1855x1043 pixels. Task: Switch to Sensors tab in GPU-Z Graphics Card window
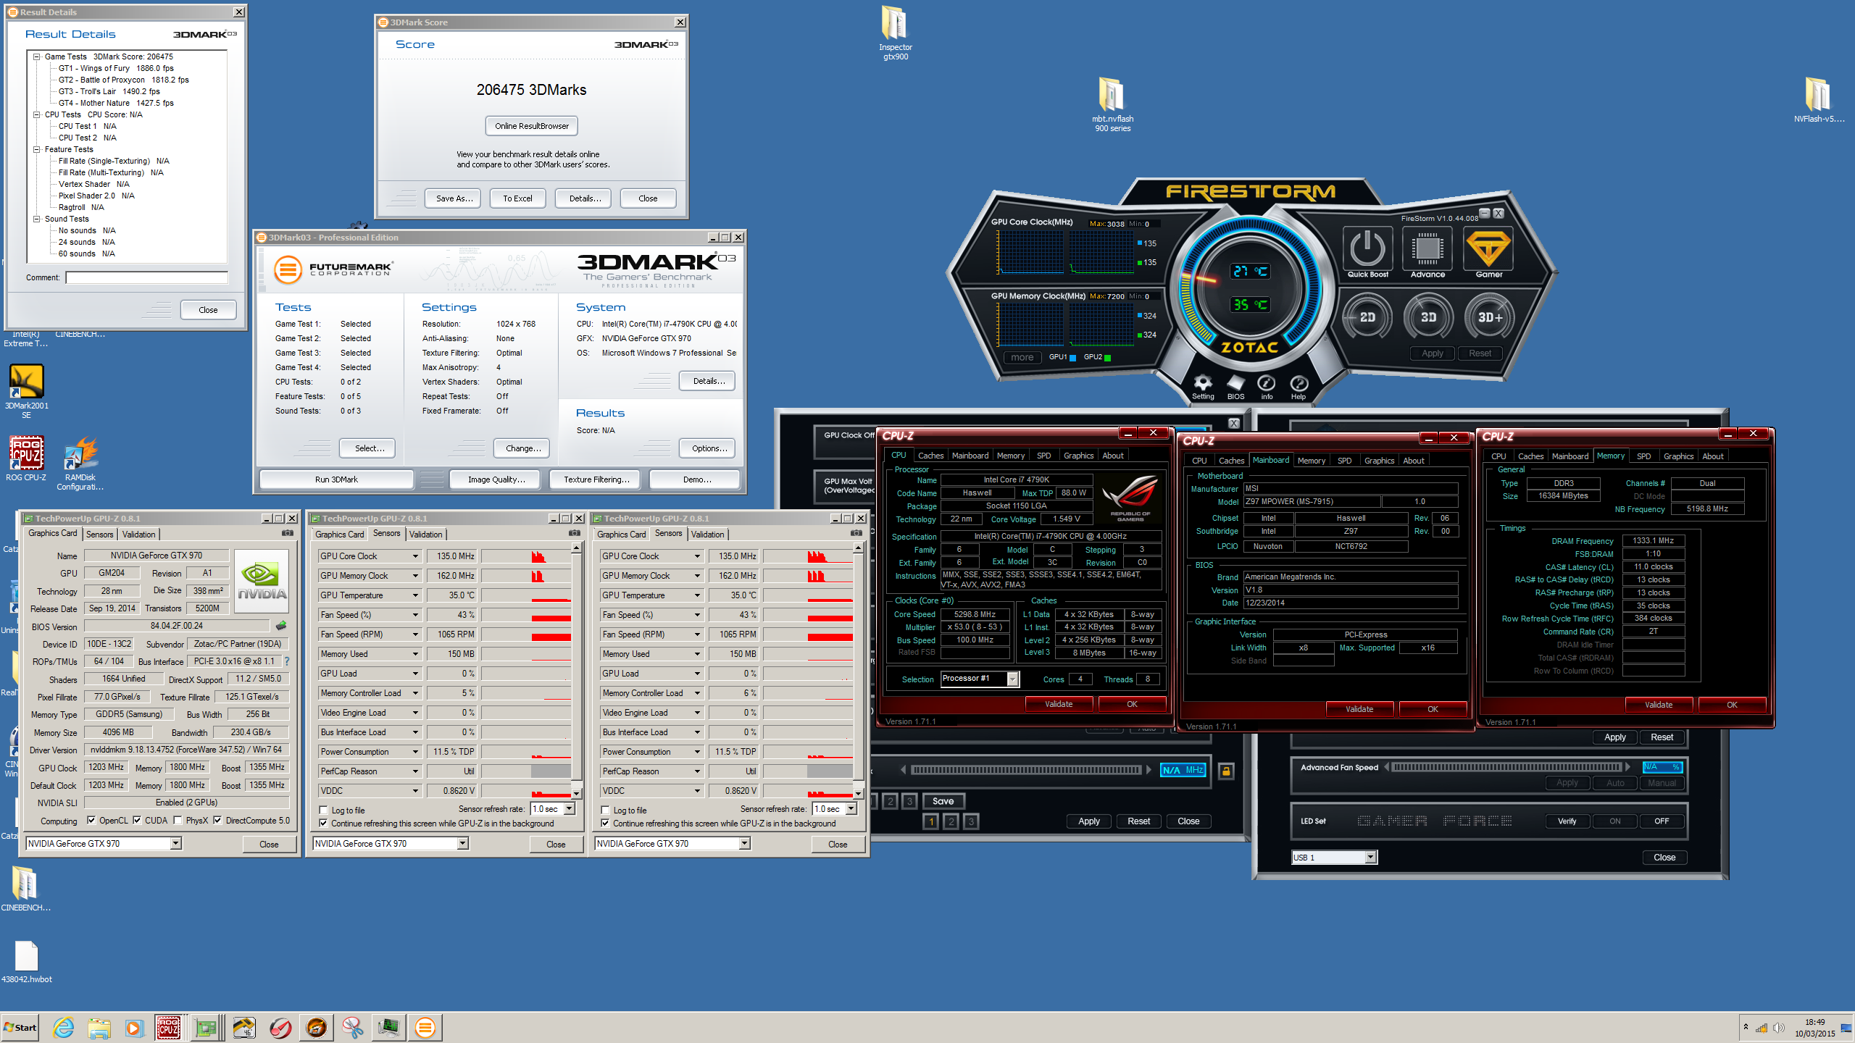coord(100,534)
